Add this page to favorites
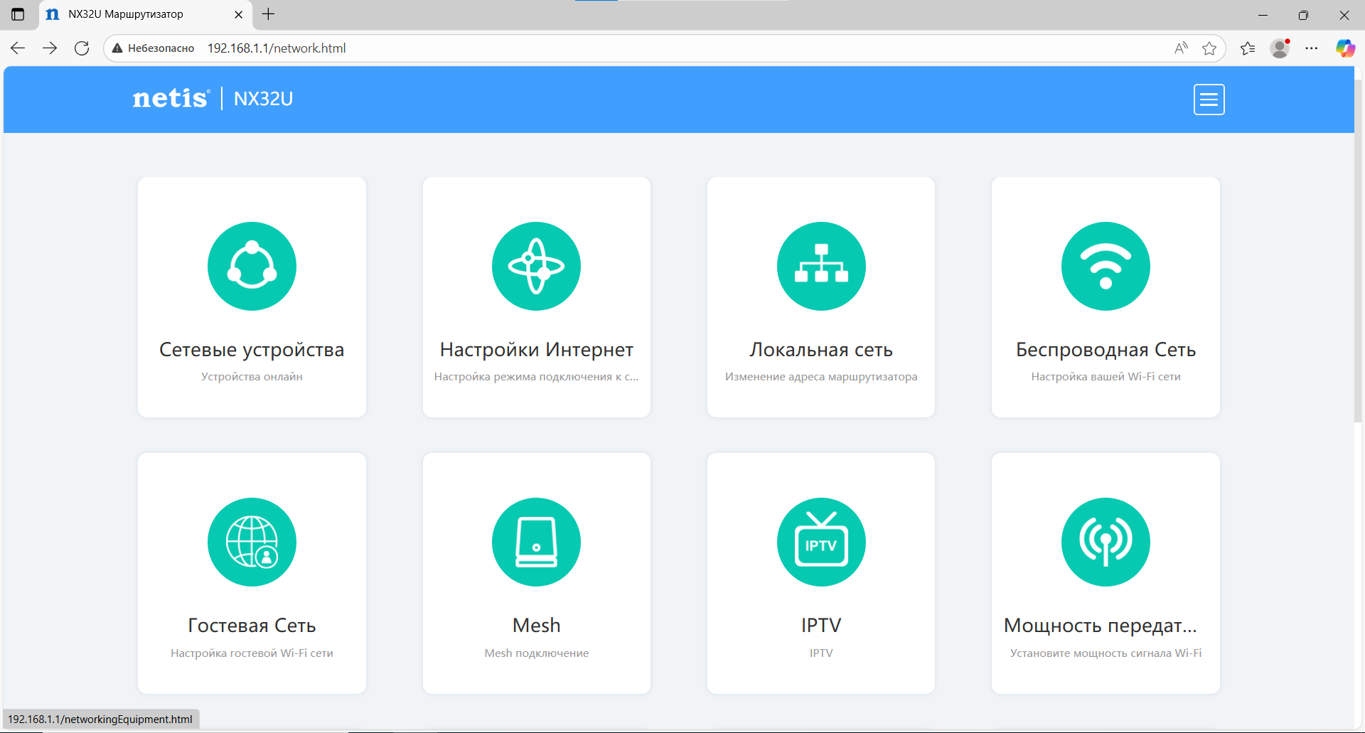 1209,48
